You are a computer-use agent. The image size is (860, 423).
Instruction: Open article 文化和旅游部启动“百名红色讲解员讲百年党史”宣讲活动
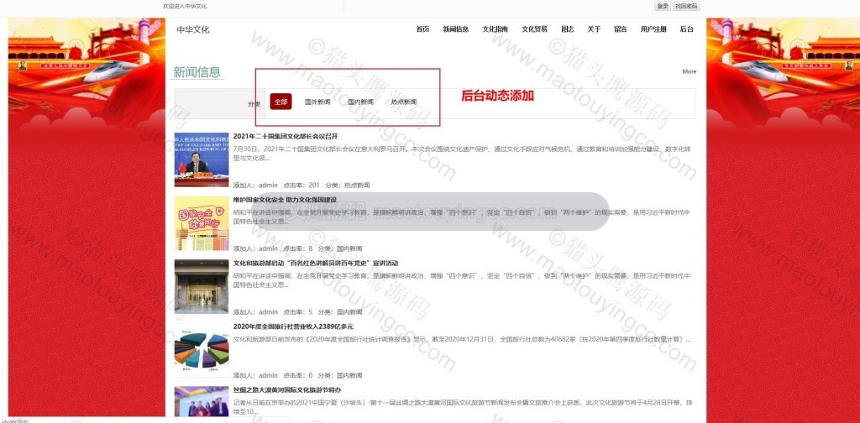(316, 264)
